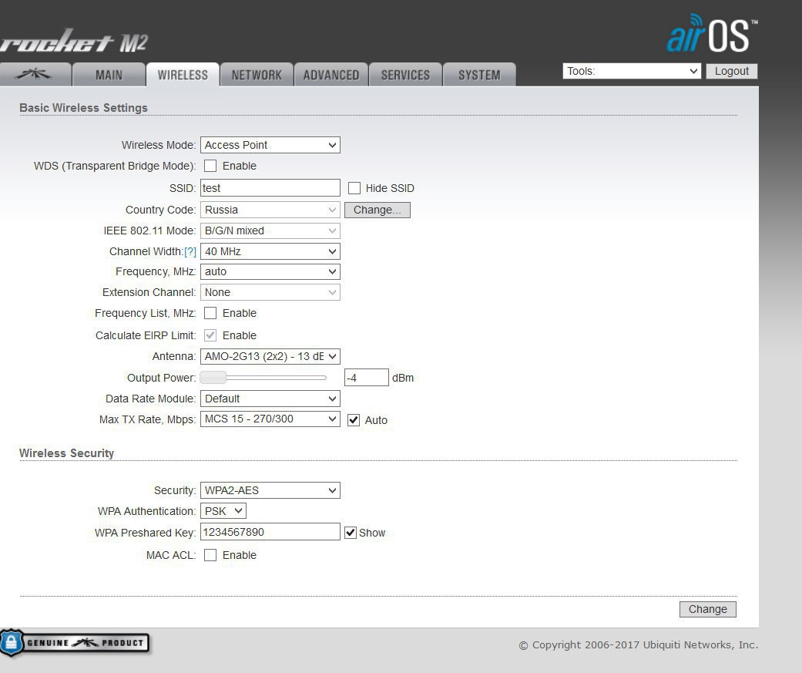
Task: Click the WPA Preshared Key field
Action: coord(270,532)
